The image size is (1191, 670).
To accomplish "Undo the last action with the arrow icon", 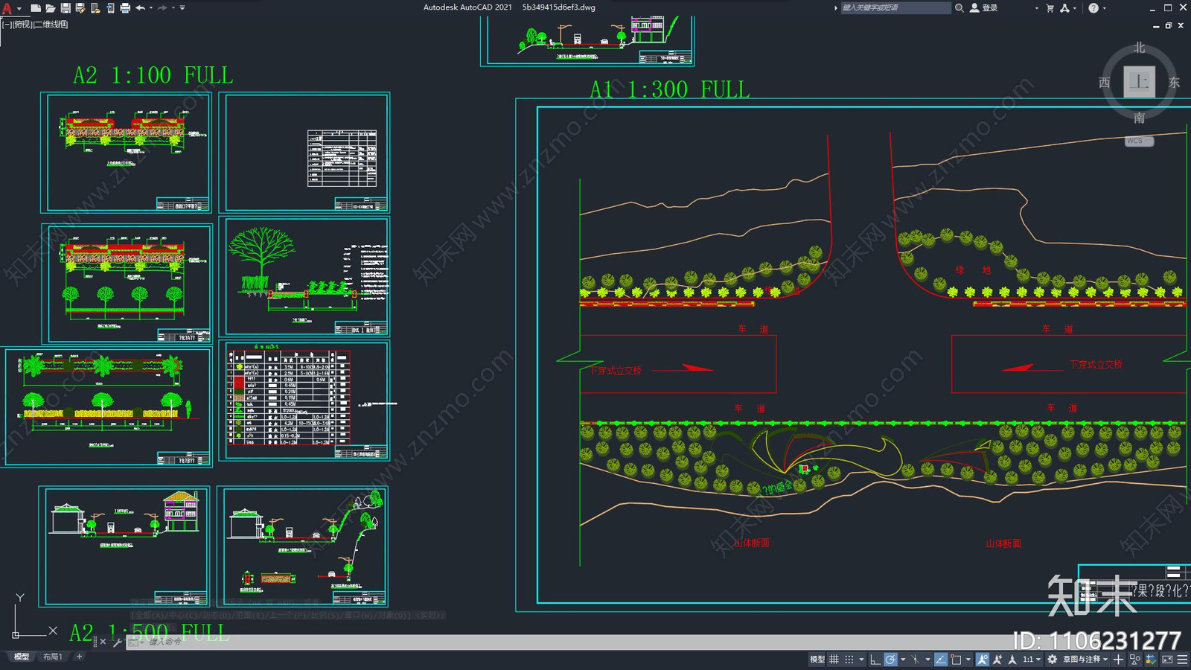I will pyautogui.click(x=140, y=8).
